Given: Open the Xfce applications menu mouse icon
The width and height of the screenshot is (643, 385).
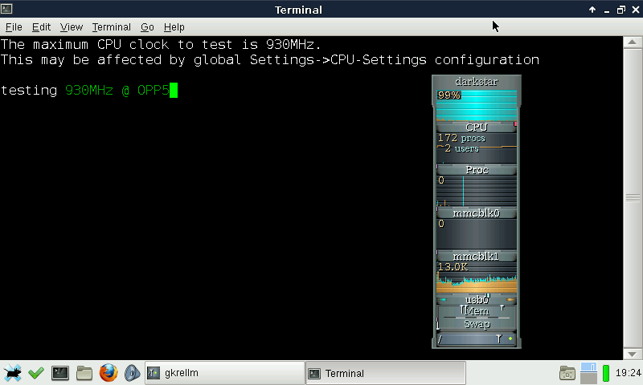Looking at the screenshot, I should [12, 373].
